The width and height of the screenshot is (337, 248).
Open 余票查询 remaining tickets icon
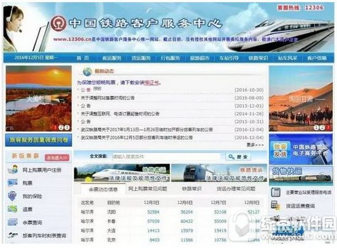(12, 222)
